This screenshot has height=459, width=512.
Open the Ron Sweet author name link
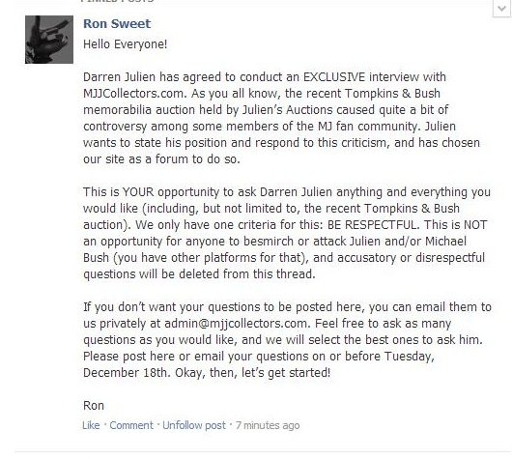click(117, 24)
